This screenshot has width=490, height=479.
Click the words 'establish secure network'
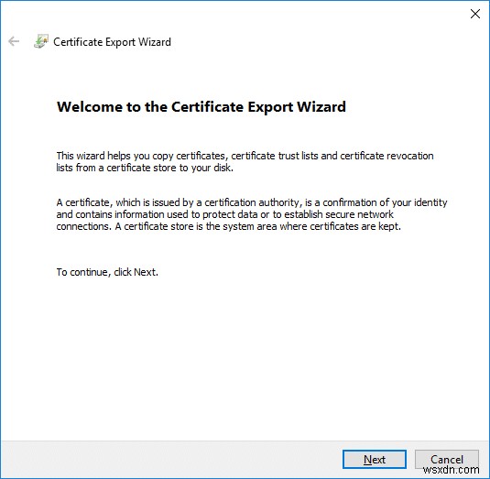point(339,214)
